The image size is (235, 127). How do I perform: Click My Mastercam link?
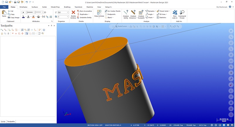point(222,7)
